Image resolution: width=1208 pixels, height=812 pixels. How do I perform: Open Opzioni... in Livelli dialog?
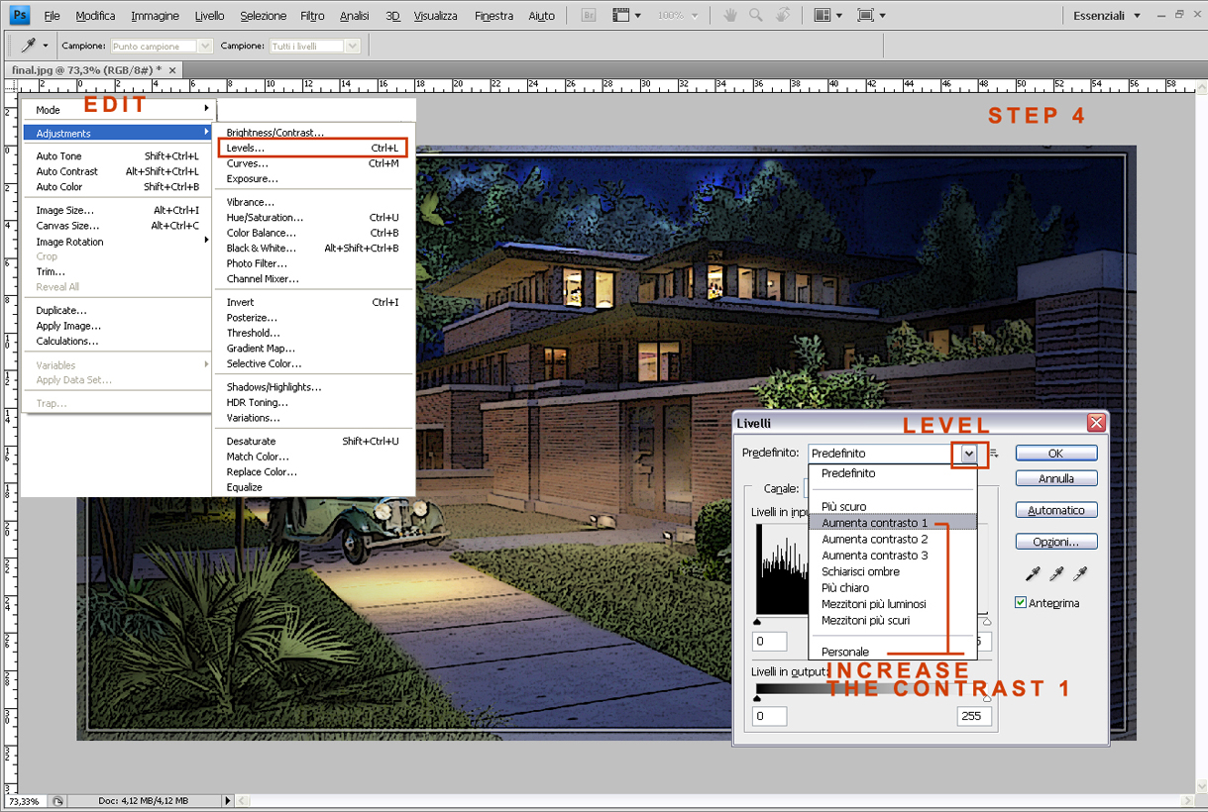[1055, 542]
